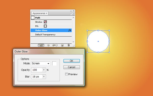Click the Cancel button

click(71, 67)
